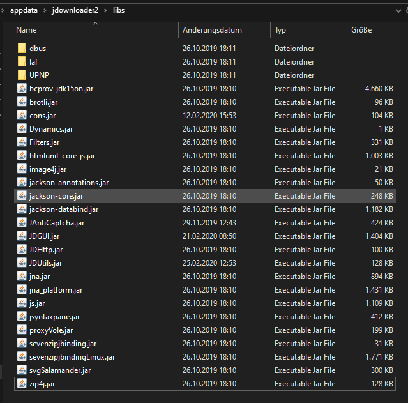Select the icon next to brotli.jar
The height and width of the screenshot is (403, 408).
(22, 102)
